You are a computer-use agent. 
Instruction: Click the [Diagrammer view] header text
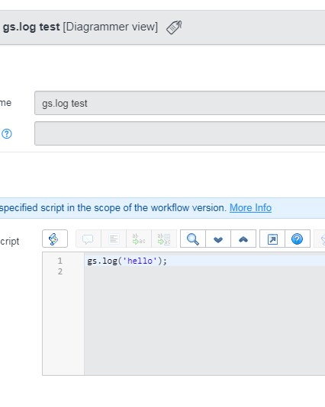click(110, 27)
